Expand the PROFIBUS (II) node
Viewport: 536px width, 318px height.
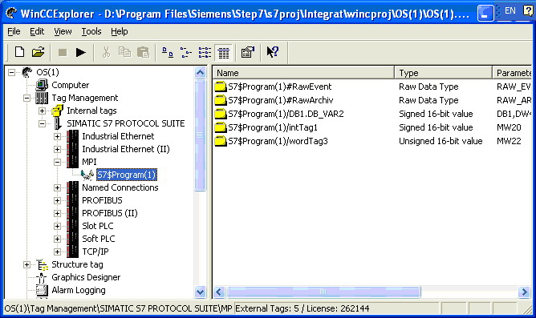58,213
